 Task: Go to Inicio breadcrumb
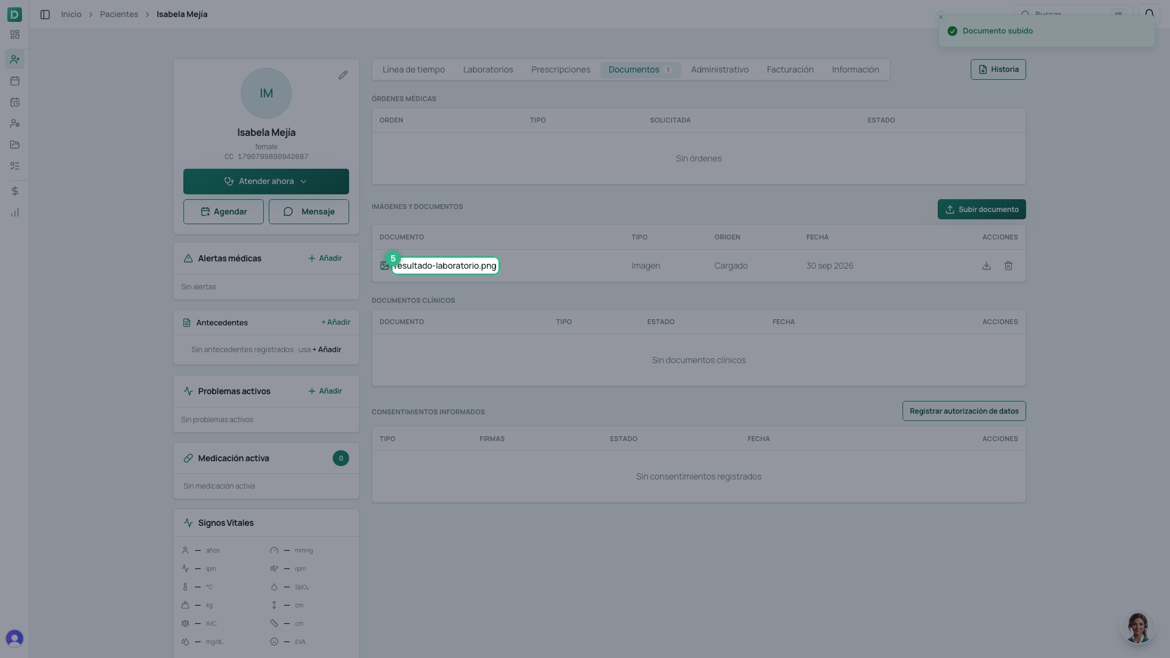pos(71,14)
